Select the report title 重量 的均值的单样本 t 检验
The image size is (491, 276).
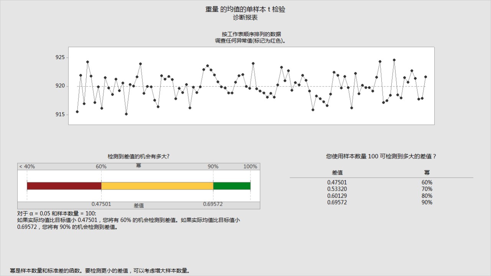tap(245, 10)
